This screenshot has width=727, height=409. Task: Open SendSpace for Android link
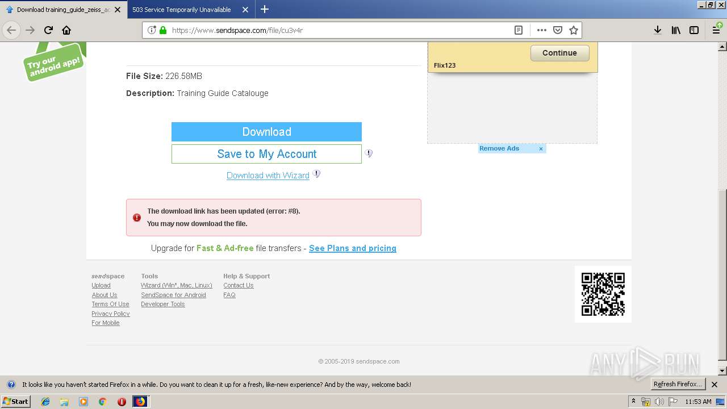coord(173,295)
